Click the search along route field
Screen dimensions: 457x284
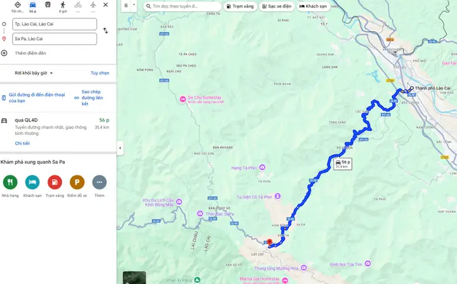pyautogui.click(x=182, y=6)
